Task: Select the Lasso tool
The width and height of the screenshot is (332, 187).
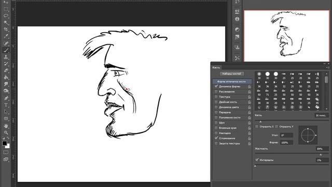Action: coord(6,16)
